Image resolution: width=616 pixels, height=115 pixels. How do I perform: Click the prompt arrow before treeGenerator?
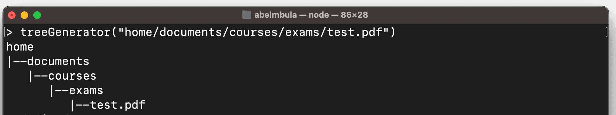click(x=10, y=32)
